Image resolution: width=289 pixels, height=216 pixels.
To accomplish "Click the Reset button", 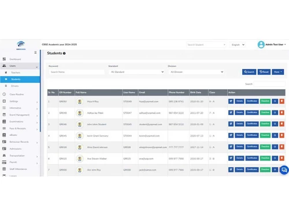I will pyautogui.click(x=264, y=72).
